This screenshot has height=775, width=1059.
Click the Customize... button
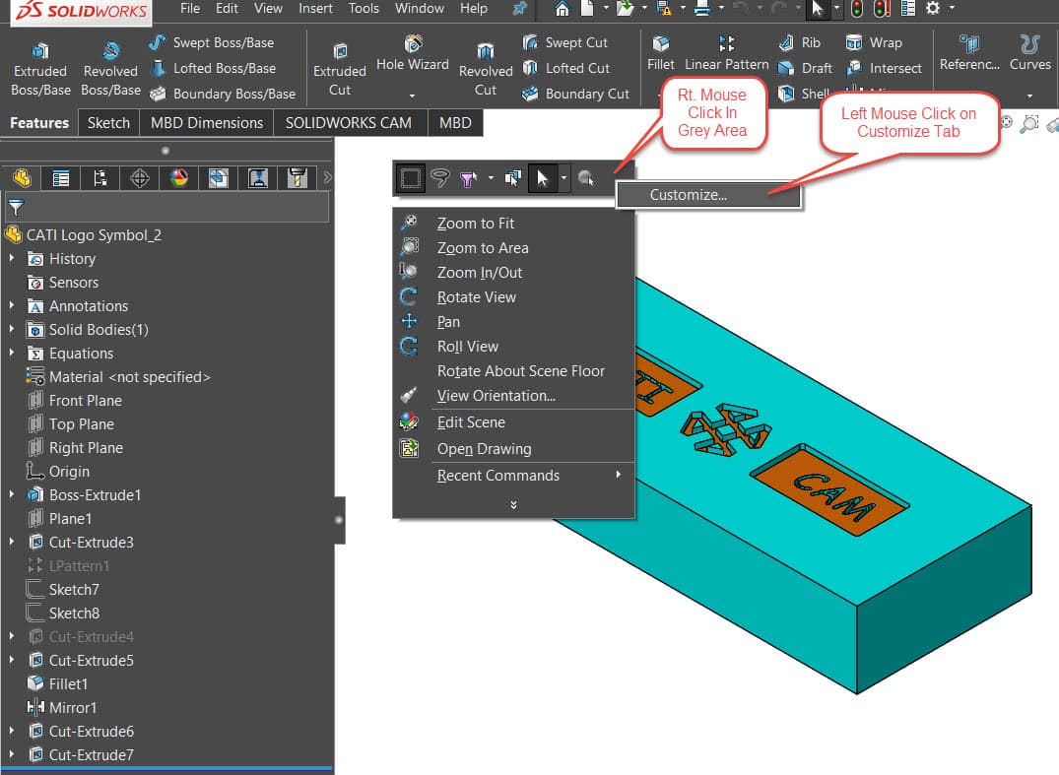(x=708, y=195)
